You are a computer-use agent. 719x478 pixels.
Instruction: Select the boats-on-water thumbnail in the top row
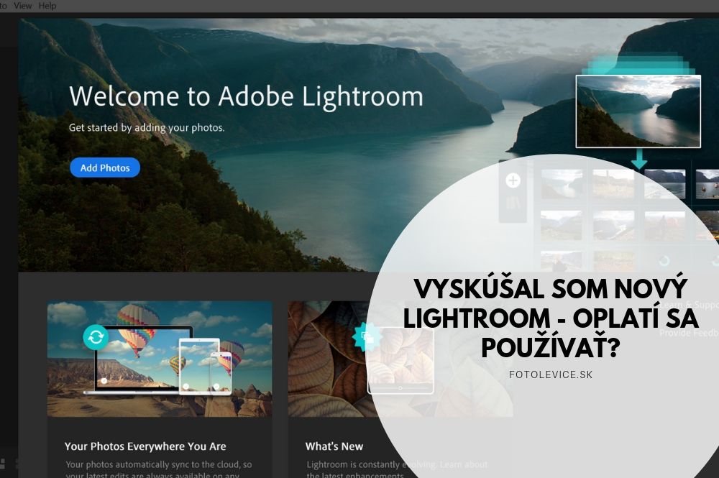707,184
